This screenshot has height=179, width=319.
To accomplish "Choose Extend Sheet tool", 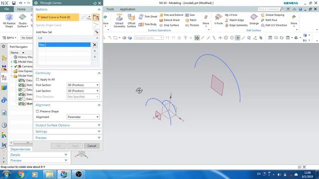I will click(169, 20).
